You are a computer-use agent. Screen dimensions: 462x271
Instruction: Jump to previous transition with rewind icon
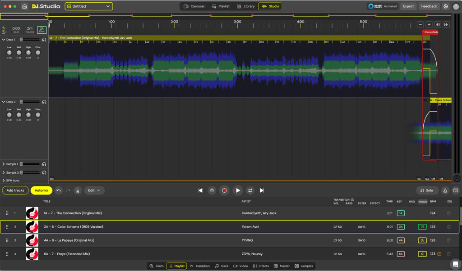[x=438, y=25]
